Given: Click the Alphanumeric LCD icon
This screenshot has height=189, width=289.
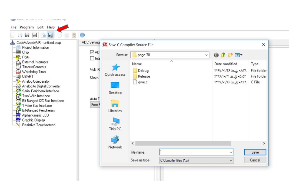Looking at the screenshot, I should [18, 115].
